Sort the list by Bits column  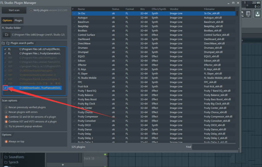pyautogui.click(x=142, y=9)
